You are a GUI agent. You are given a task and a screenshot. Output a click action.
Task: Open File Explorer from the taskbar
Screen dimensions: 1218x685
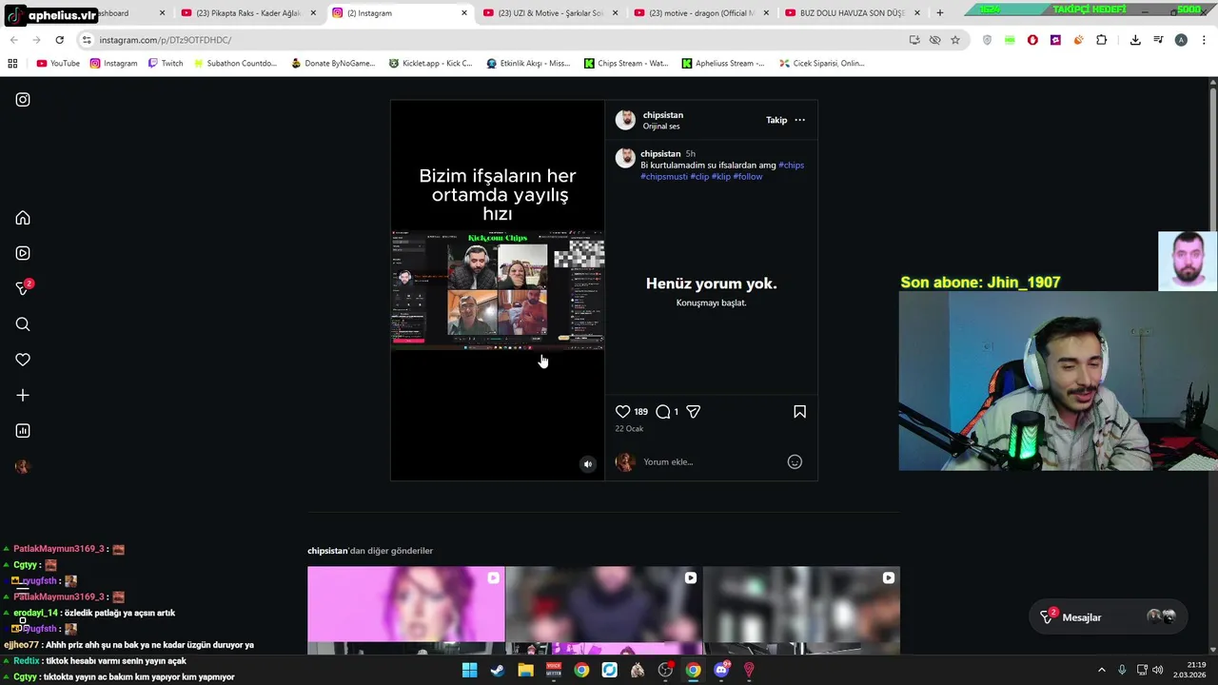tap(525, 670)
